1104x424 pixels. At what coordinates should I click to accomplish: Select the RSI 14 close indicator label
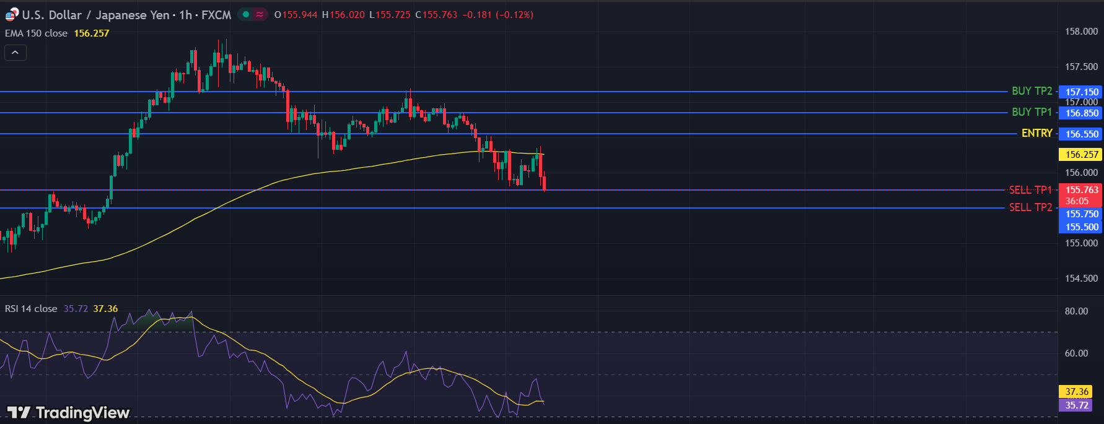pyautogui.click(x=31, y=309)
